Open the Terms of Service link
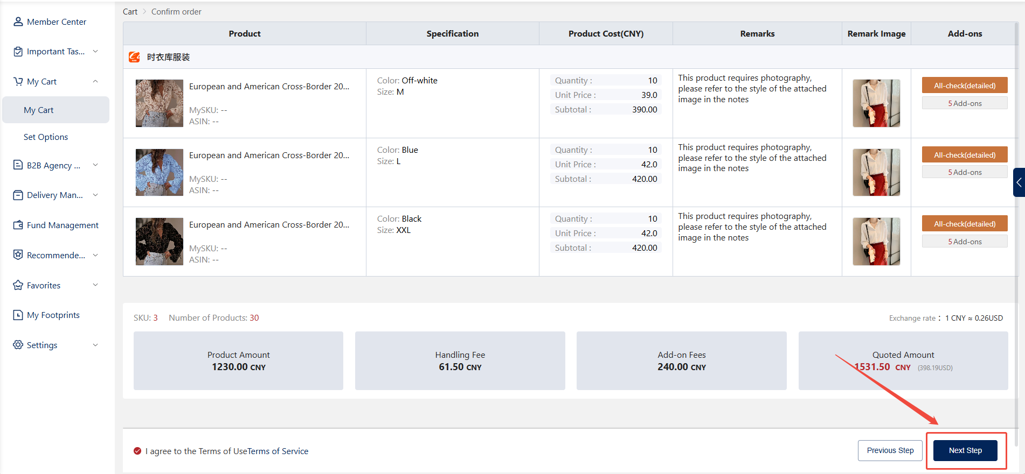 pos(279,451)
